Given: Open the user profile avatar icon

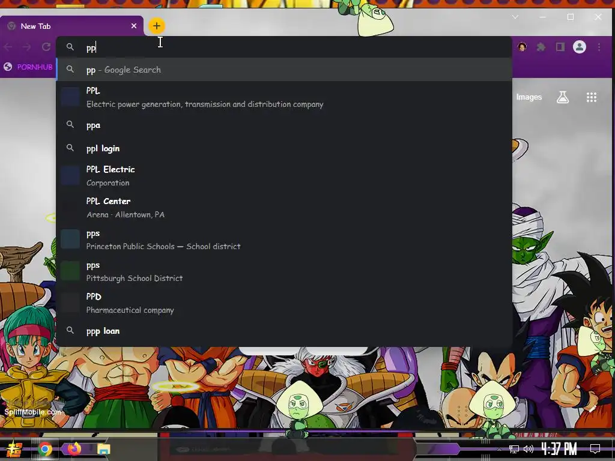Looking at the screenshot, I should [580, 47].
